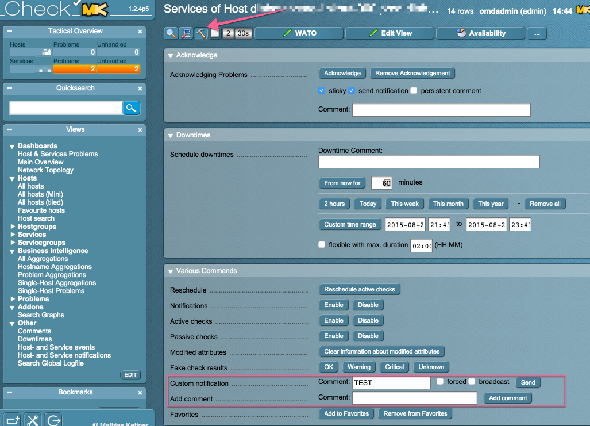
Task: Click the 30s refresh interval button
Action: point(243,33)
